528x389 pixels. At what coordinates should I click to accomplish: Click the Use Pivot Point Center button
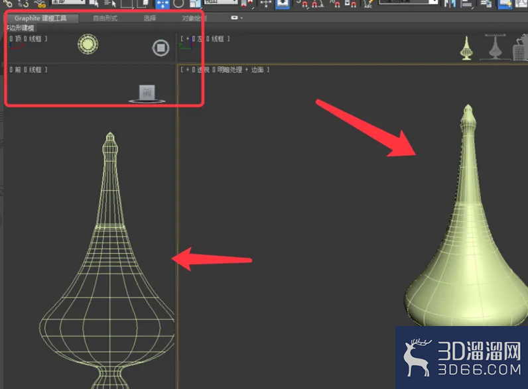coord(247,3)
